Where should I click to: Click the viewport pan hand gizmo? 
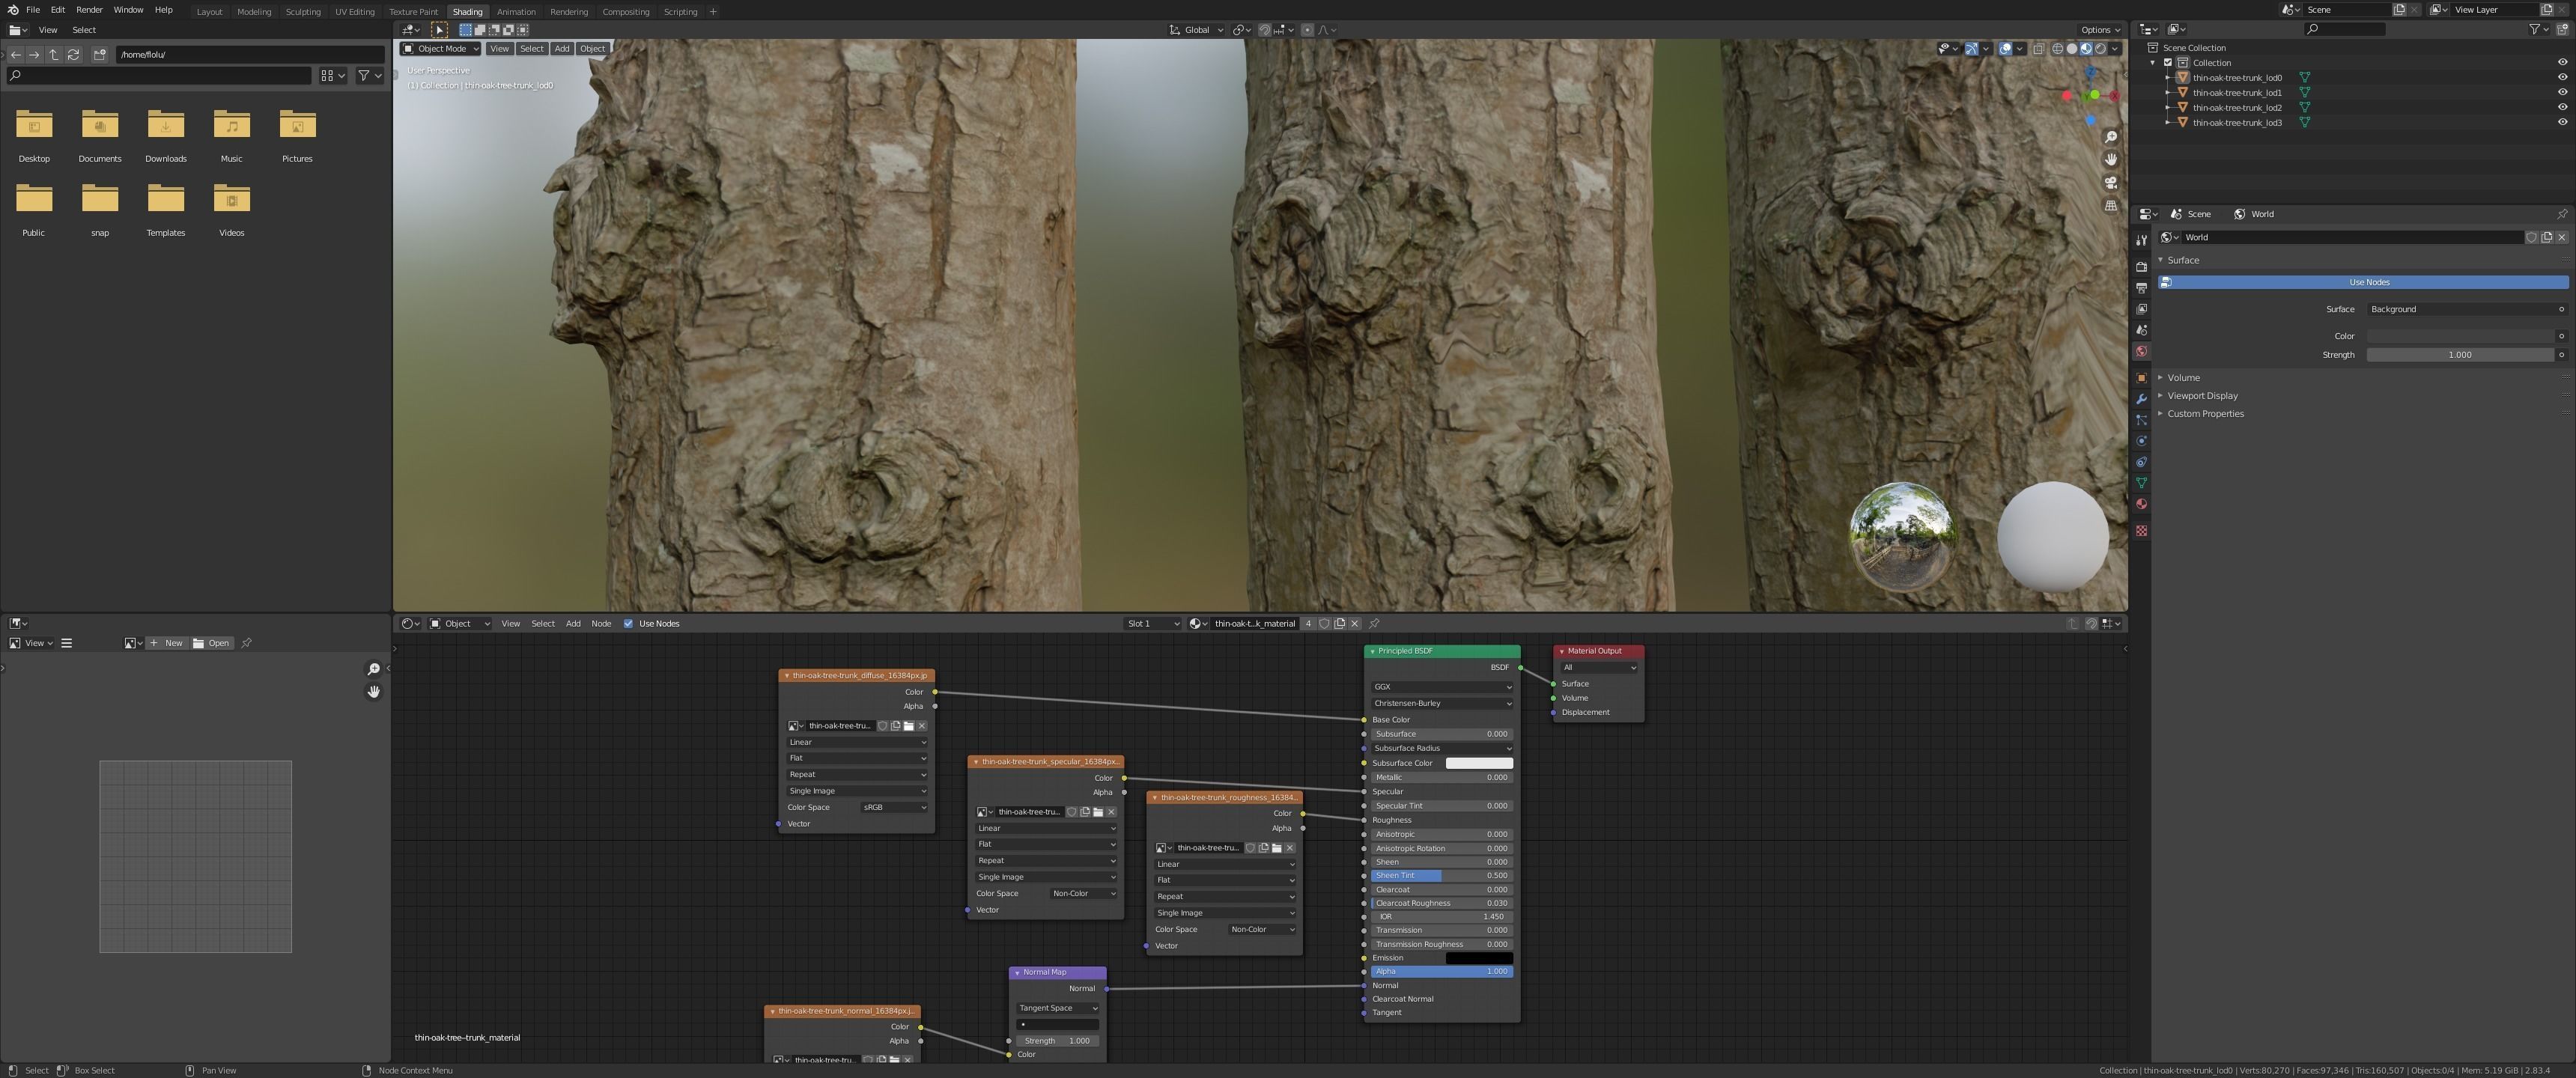[x=2111, y=160]
